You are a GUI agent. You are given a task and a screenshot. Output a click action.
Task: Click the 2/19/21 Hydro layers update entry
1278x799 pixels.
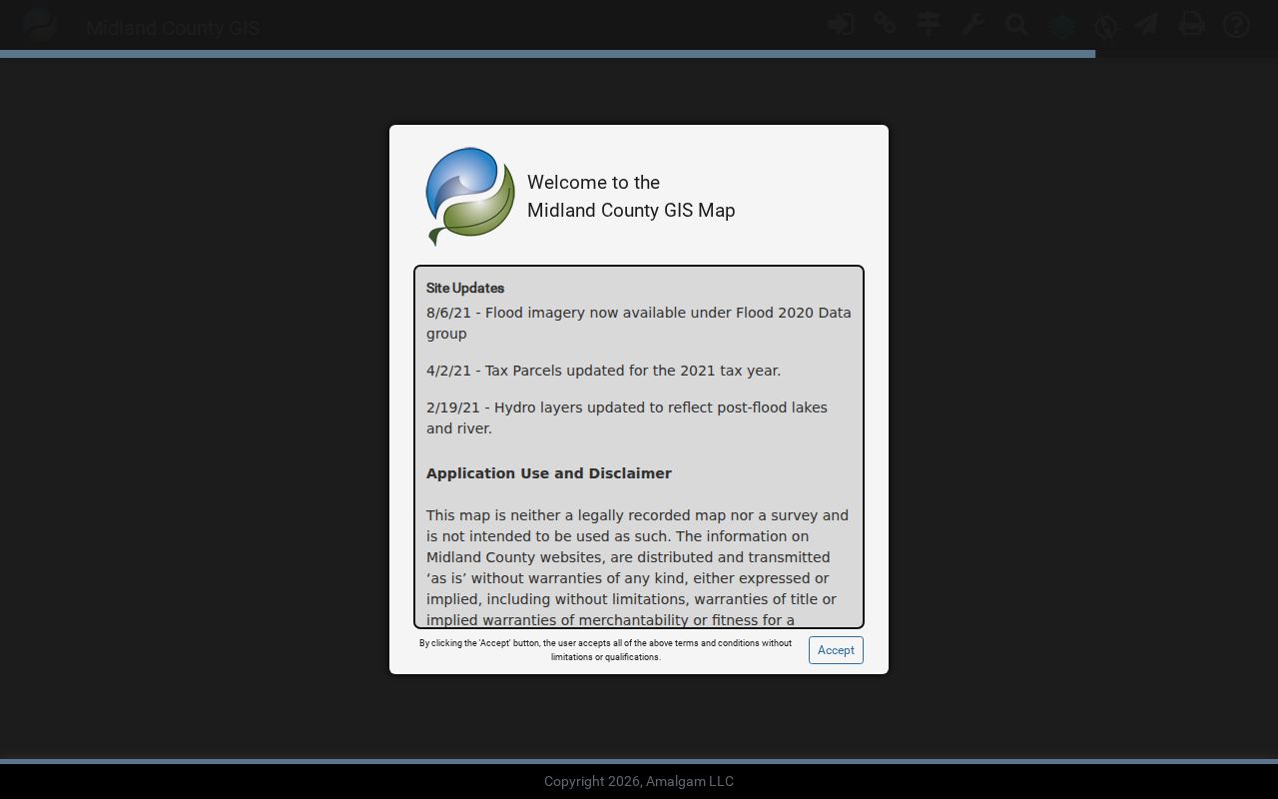pos(627,417)
